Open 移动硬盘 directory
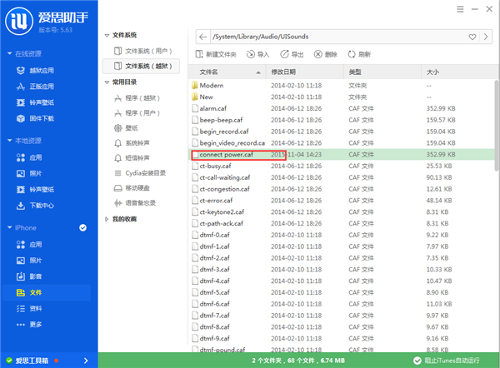 [132, 188]
